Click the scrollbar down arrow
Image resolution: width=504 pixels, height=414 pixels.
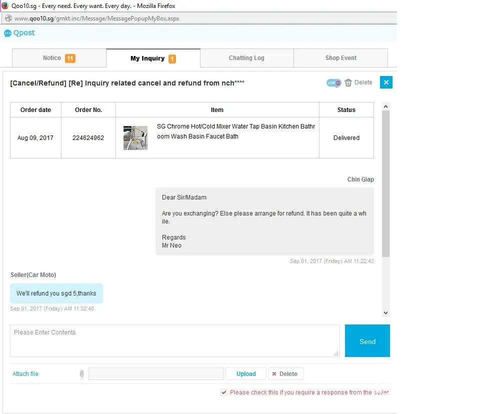[x=385, y=312]
